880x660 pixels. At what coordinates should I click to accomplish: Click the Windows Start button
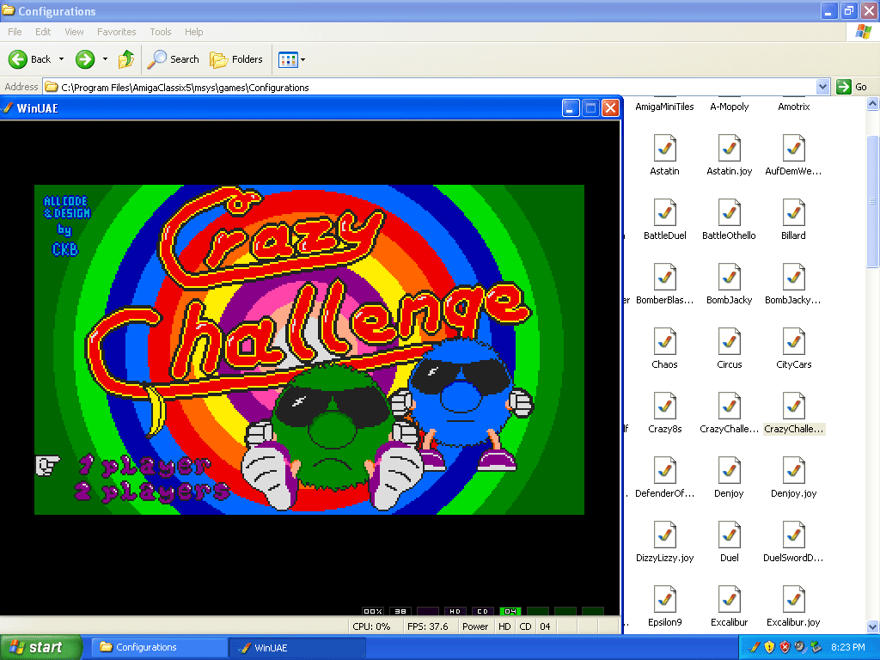[41, 647]
